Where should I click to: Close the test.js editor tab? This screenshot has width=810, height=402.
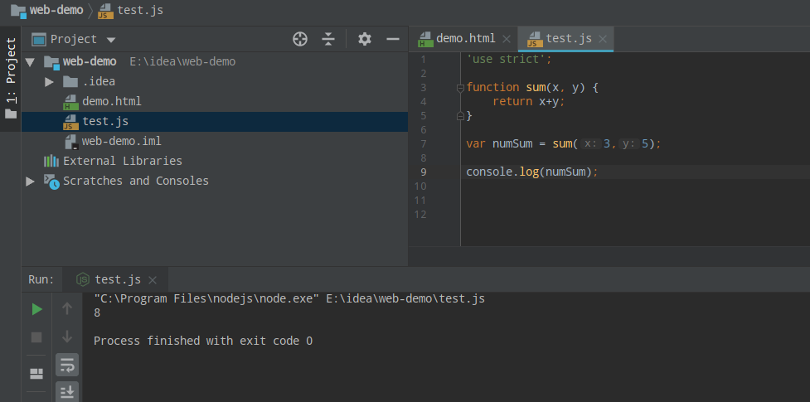603,39
